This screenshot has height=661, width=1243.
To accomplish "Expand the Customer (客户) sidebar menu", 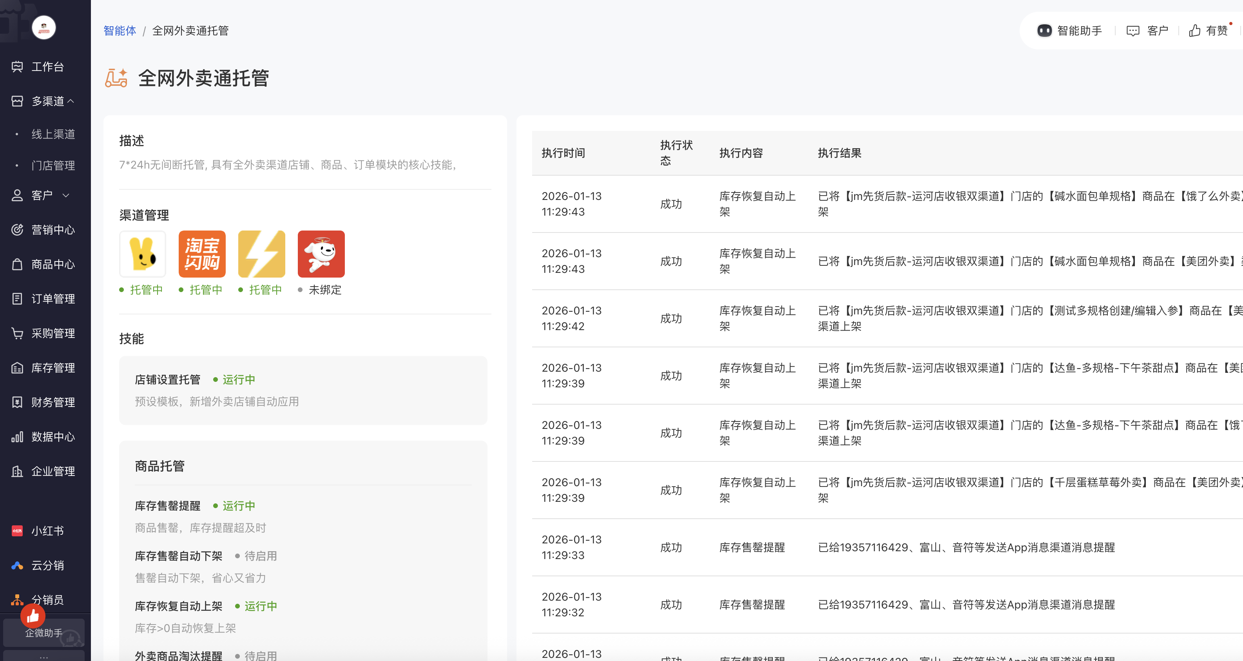I will tap(42, 195).
